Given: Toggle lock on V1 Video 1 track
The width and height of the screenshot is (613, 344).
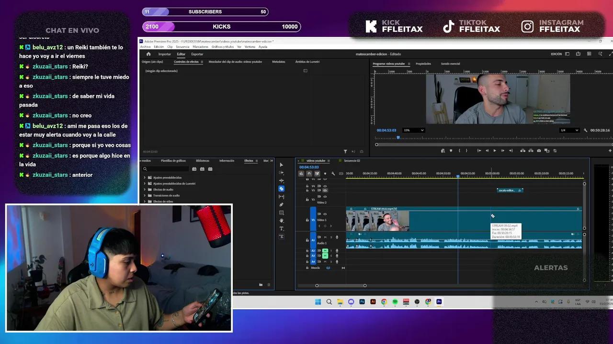Looking at the screenshot, I should (307, 220).
